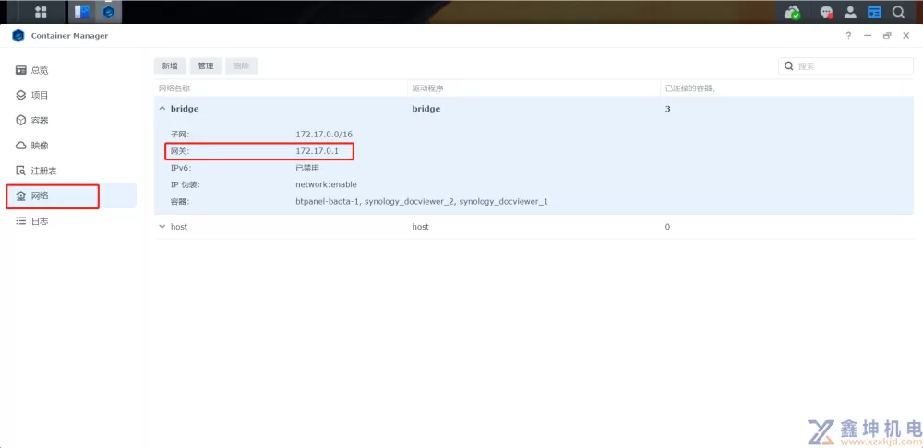Click the project (项目) layers icon
This screenshot has width=923, height=448.
[x=21, y=95]
